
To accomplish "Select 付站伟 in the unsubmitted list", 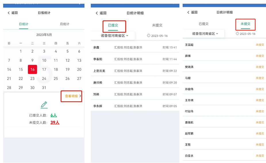I will click(189, 111).
